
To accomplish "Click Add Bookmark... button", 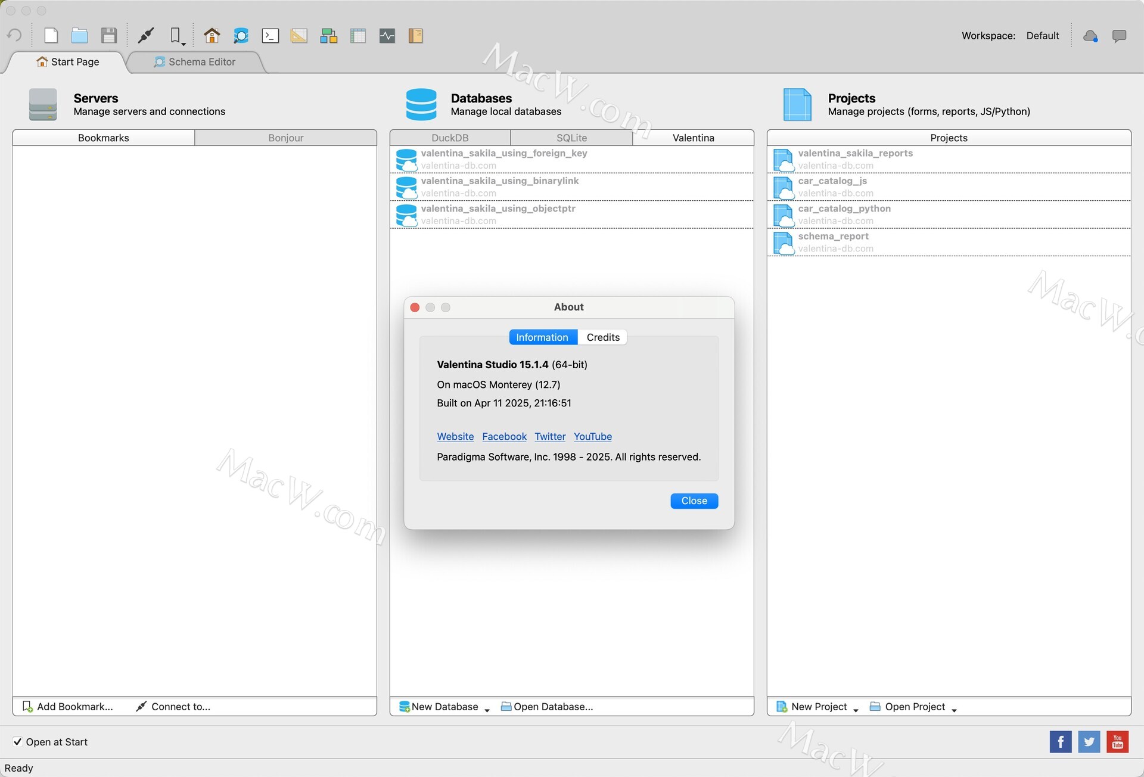I will point(67,707).
